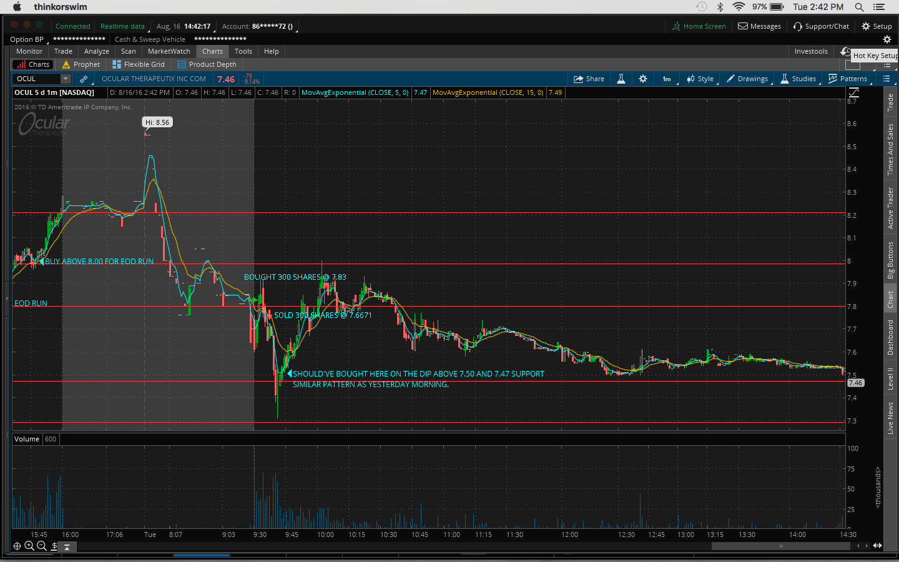899x562 pixels.
Task: Open the Trade side panel tab
Action: [x=890, y=102]
